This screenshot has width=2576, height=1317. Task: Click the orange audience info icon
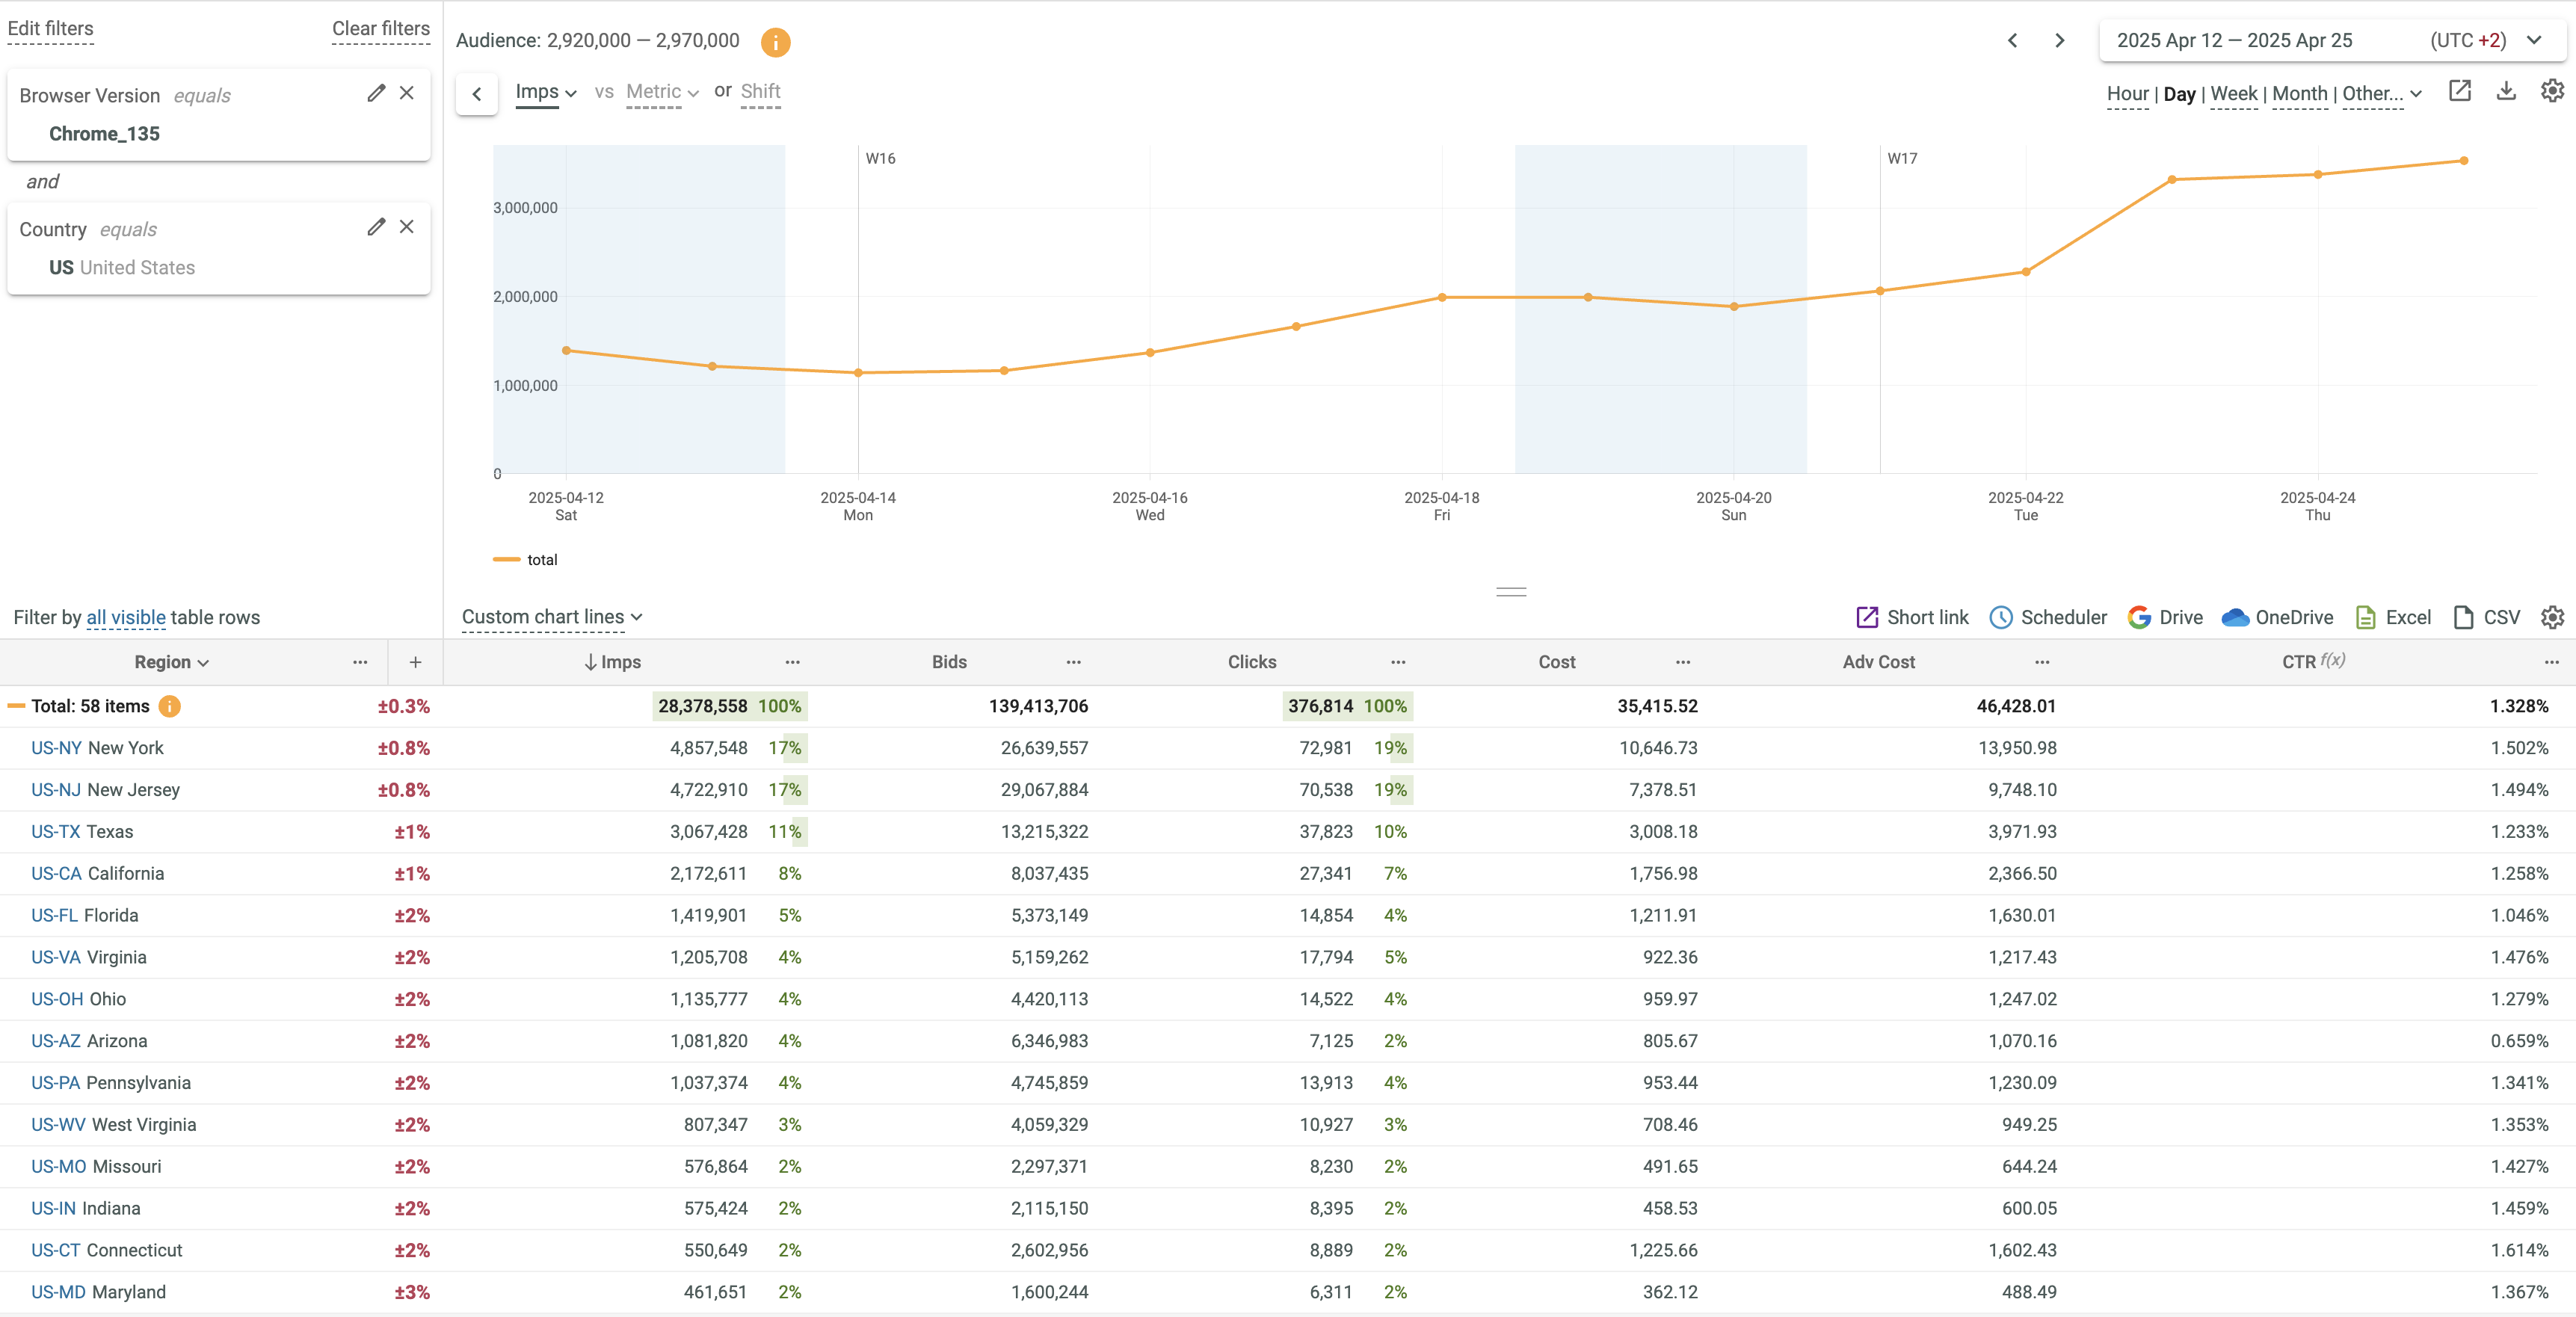click(x=775, y=42)
